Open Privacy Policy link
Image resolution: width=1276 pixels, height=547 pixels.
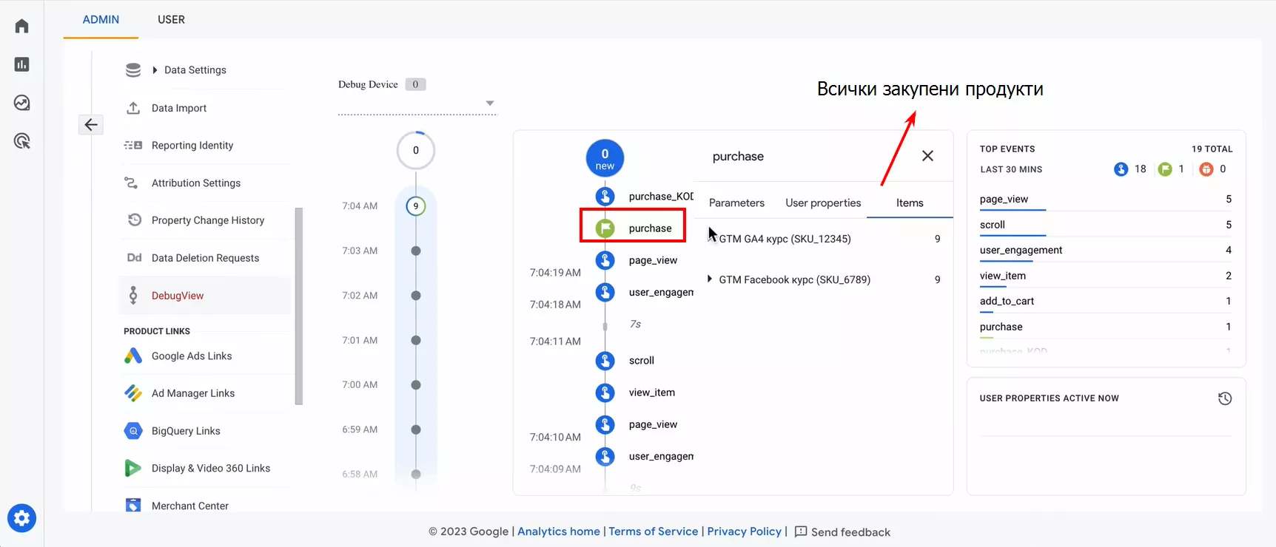pyautogui.click(x=744, y=531)
